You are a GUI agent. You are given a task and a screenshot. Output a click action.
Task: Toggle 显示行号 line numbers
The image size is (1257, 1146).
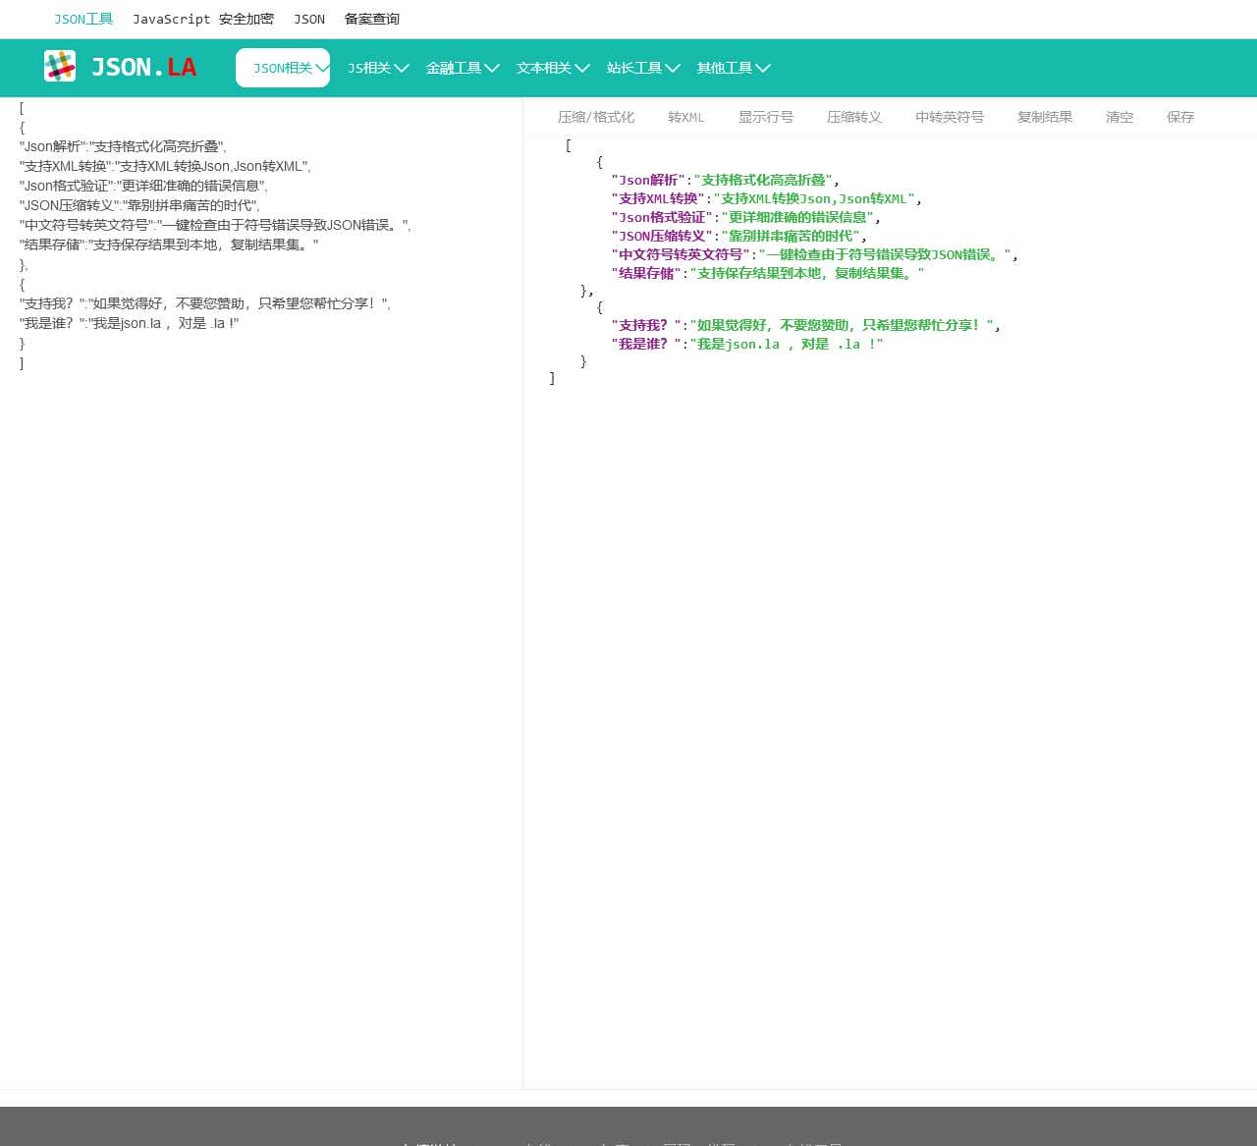point(766,117)
